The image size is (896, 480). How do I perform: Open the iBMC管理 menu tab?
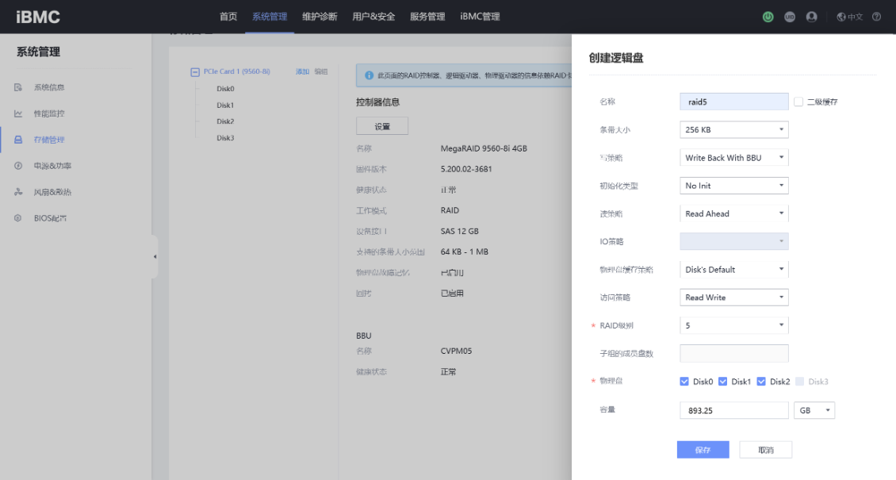pyautogui.click(x=480, y=17)
